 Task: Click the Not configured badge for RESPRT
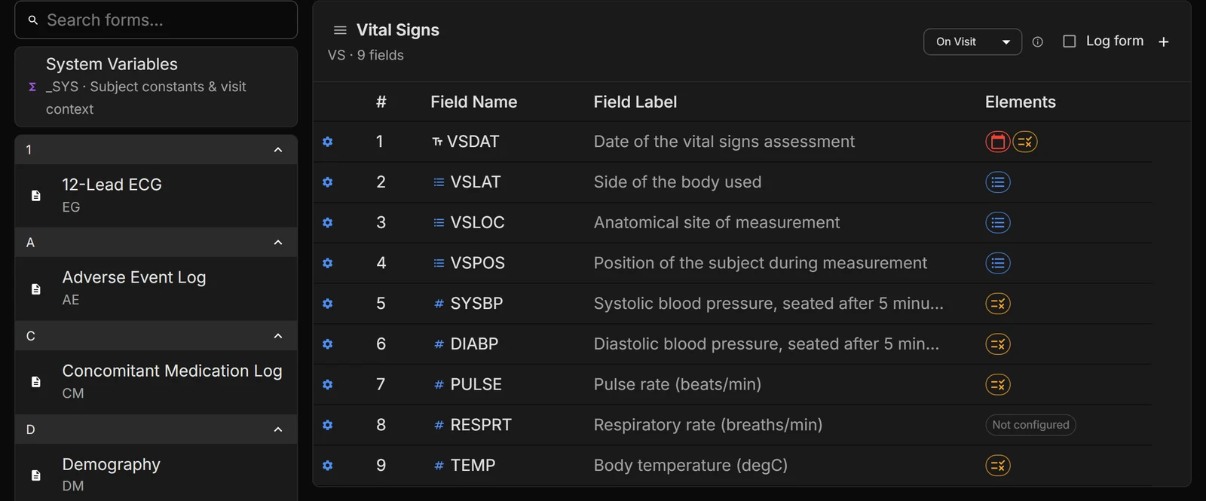[x=1030, y=425]
